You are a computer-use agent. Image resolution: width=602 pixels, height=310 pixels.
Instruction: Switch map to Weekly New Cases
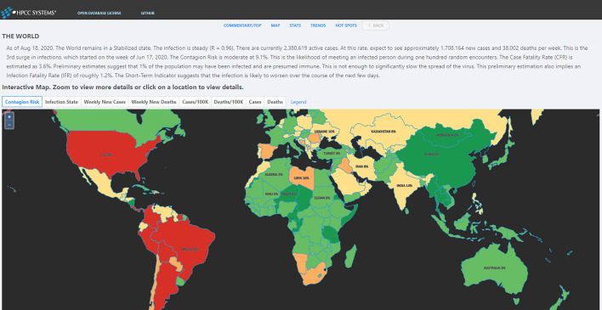(105, 102)
